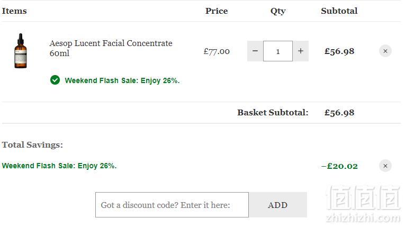Select the Weekend Flash Sale text under Total Savings

(x=59, y=166)
